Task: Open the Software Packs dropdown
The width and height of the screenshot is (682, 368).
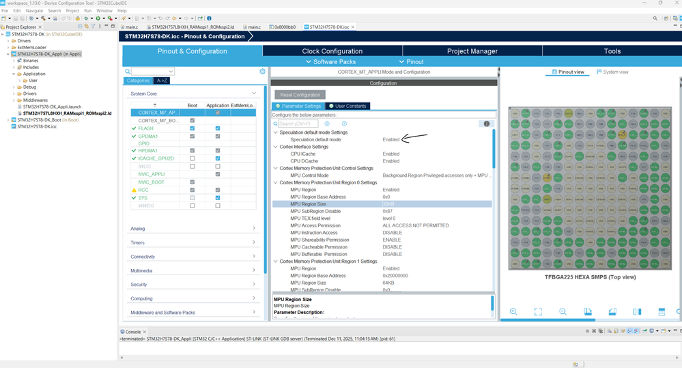Action: (x=331, y=61)
